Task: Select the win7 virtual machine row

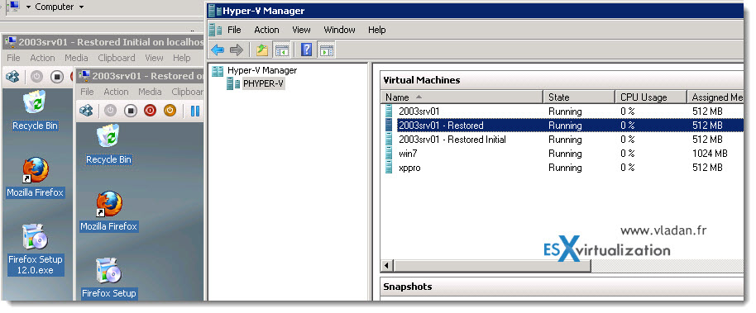Action: pyautogui.click(x=562, y=154)
